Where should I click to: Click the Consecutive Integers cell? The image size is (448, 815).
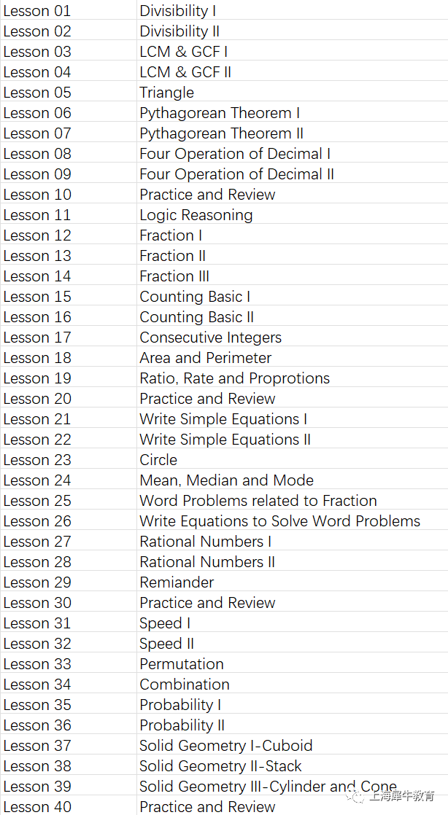[x=293, y=337]
